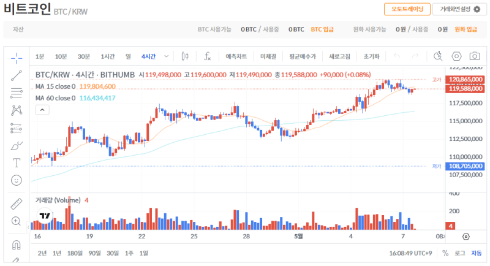Viewport: 490px width, 266px height.
Task: Click the BTC/KRW · 4시간 · BITHUMB title
Action: pyautogui.click(x=85, y=75)
